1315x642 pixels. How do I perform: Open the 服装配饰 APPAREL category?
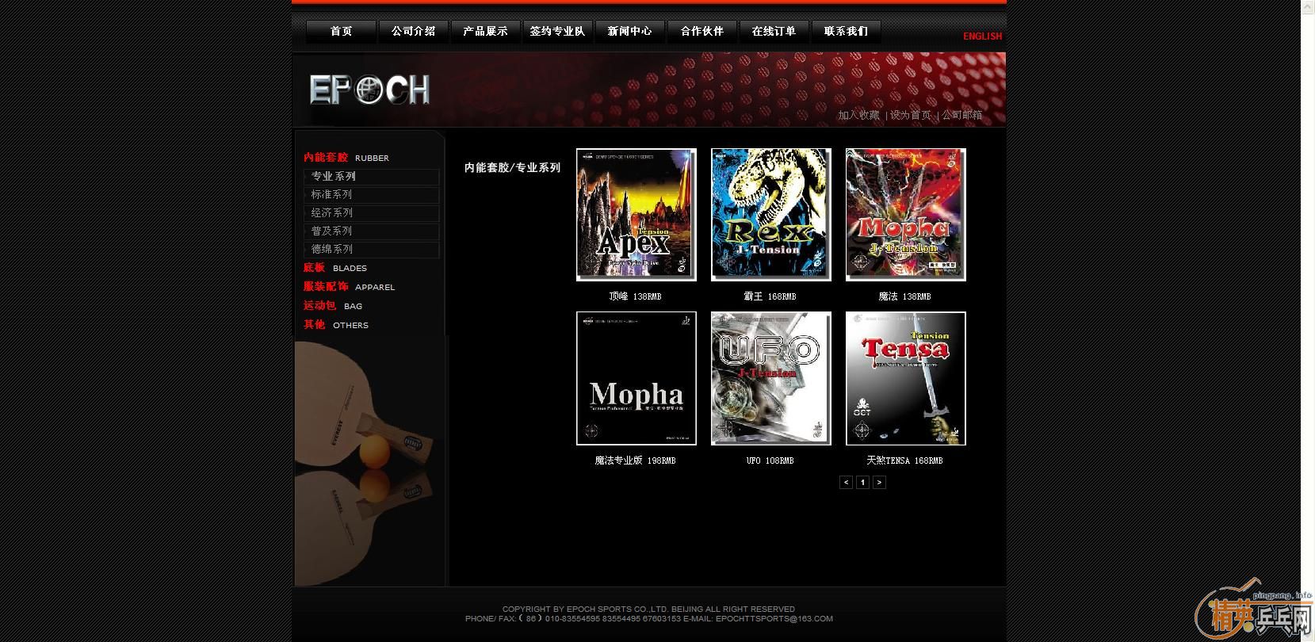[349, 287]
